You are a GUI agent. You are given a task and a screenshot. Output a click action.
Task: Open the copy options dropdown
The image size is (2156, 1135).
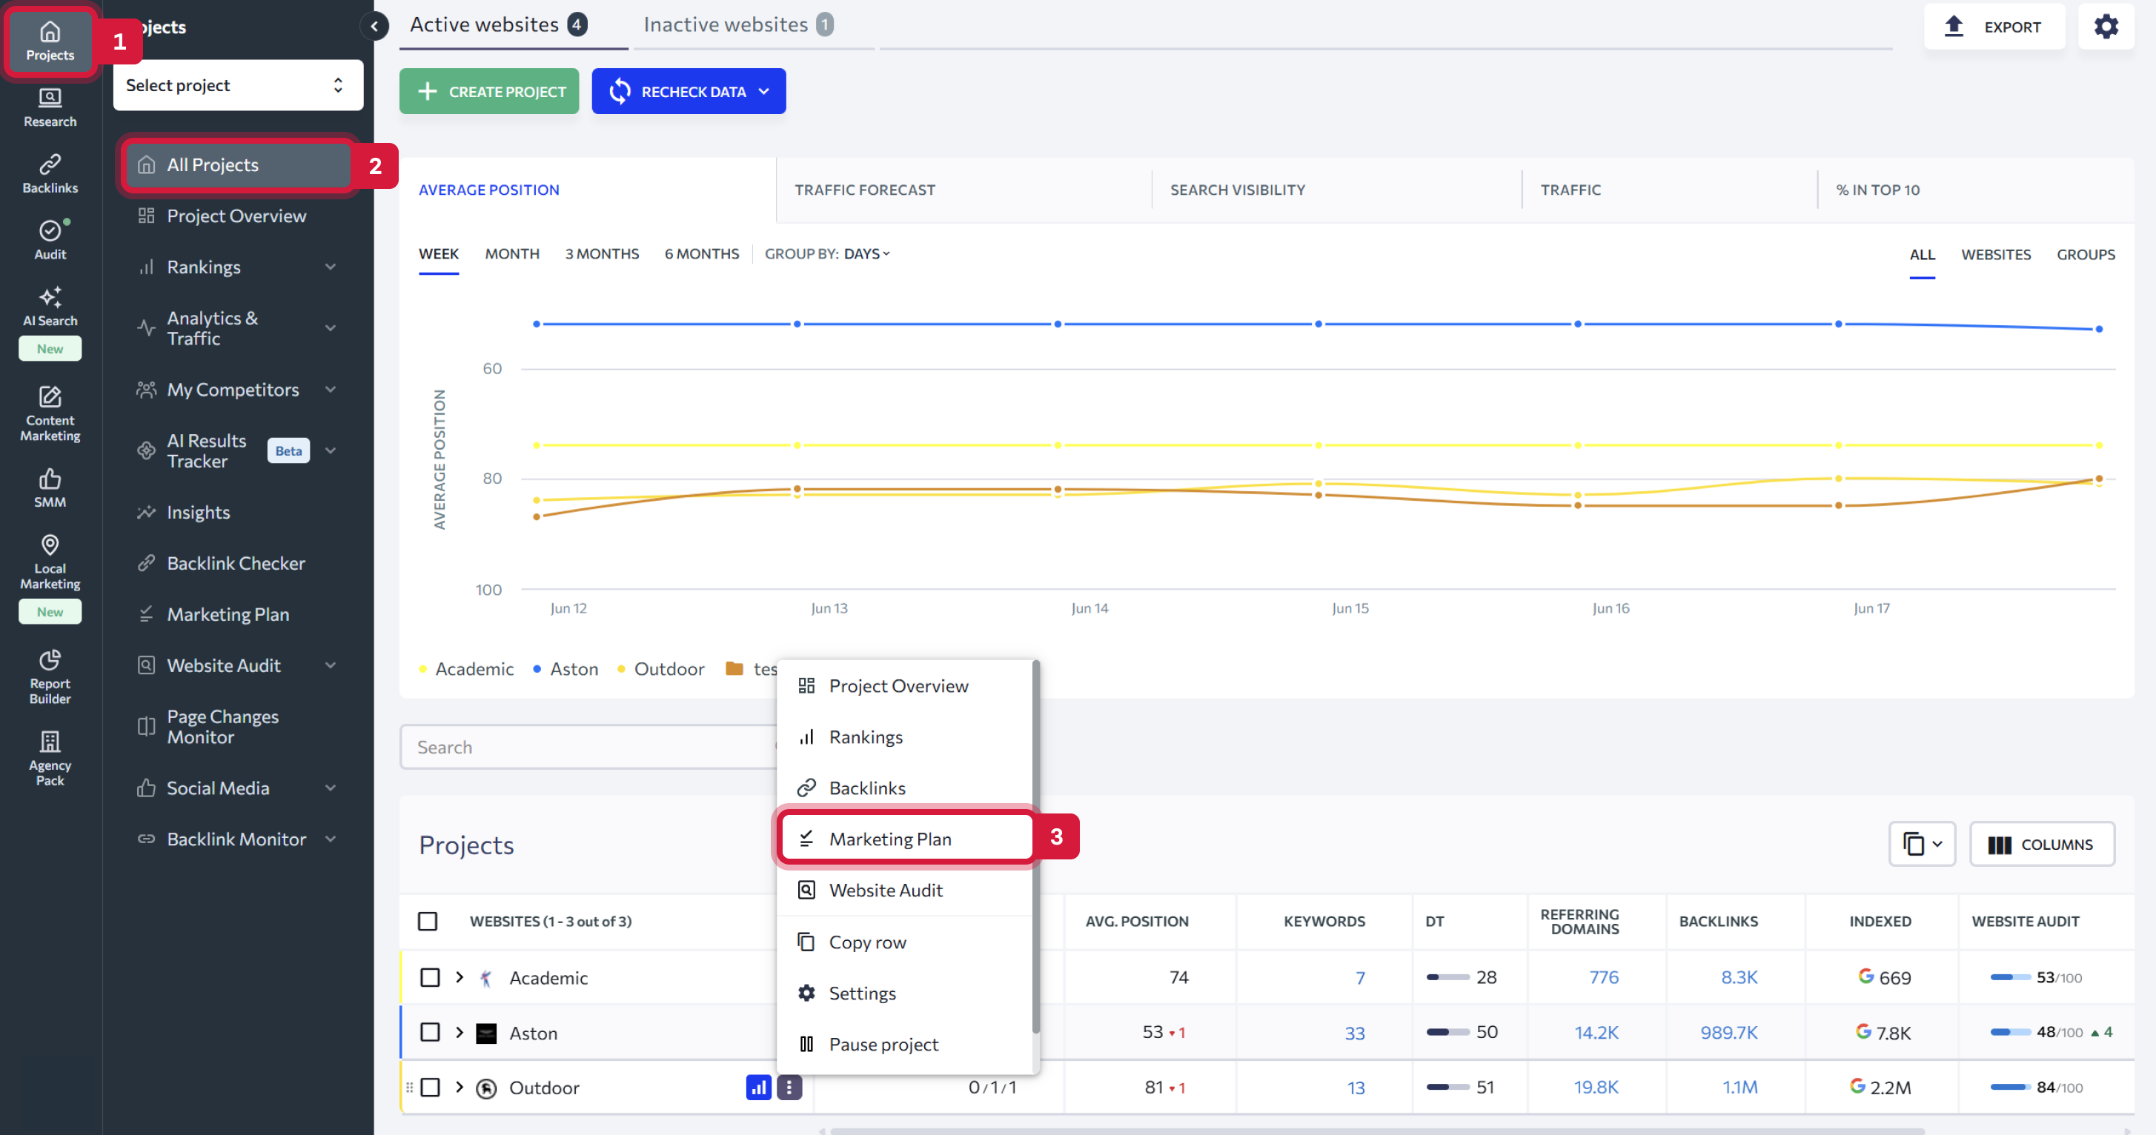point(1922,844)
